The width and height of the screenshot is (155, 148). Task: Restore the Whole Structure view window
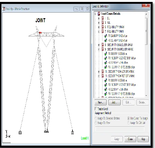[x=82, y=9]
